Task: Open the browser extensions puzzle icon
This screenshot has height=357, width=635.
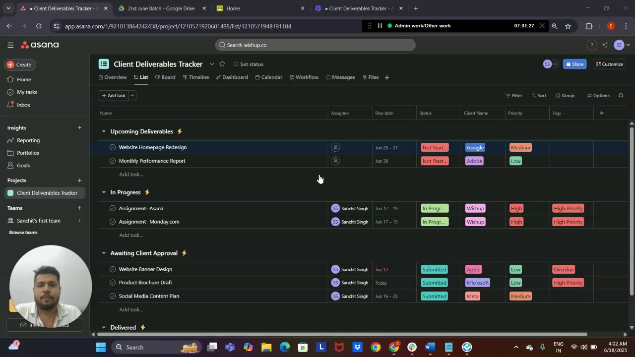Action: [x=589, y=26]
